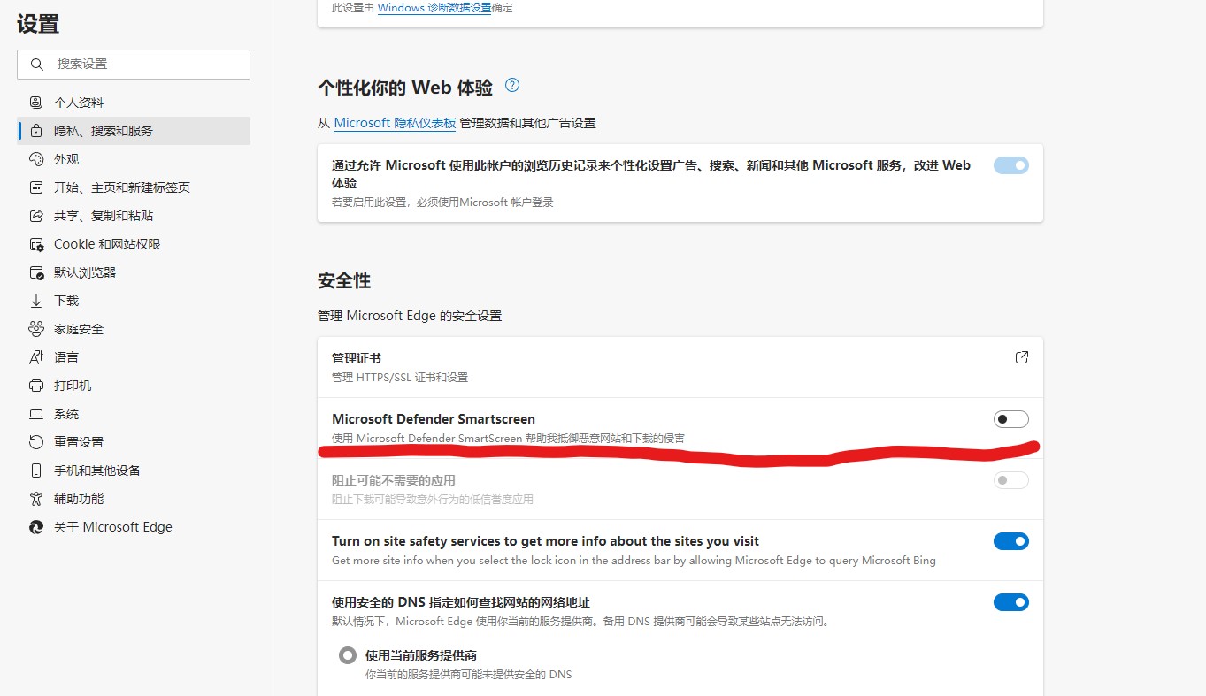1206x696 pixels.
Task: Click the 语言 language icon
Action: click(36, 357)
